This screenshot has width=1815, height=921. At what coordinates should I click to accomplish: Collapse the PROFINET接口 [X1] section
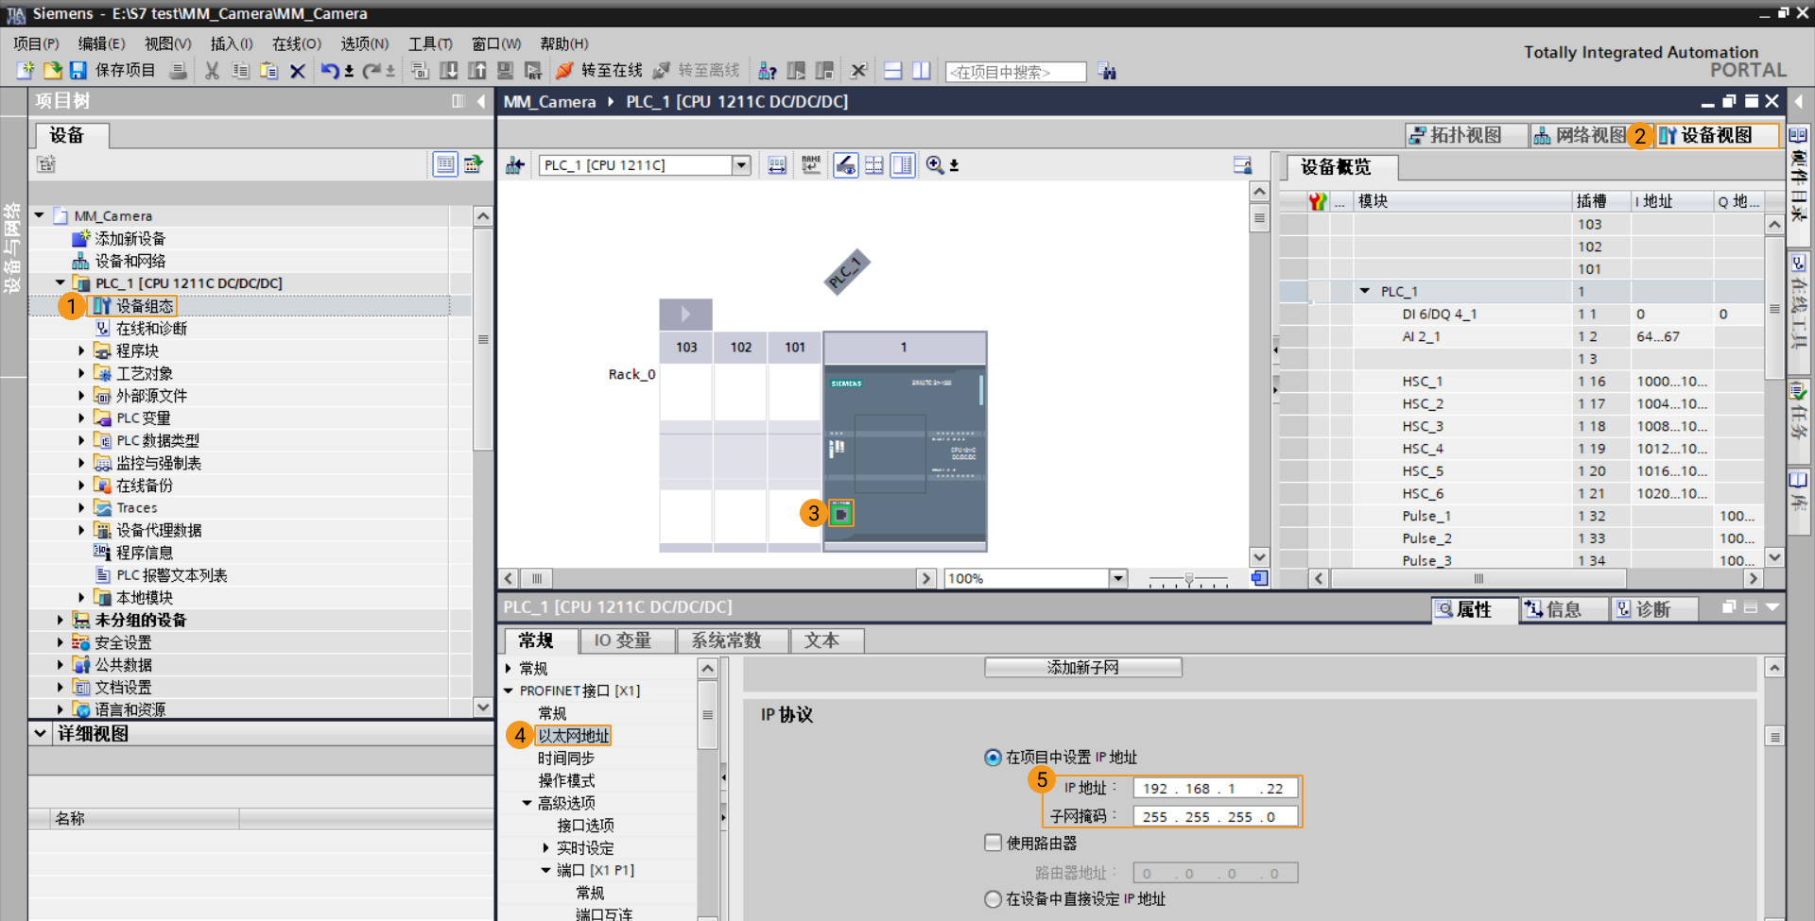[510, 691]
